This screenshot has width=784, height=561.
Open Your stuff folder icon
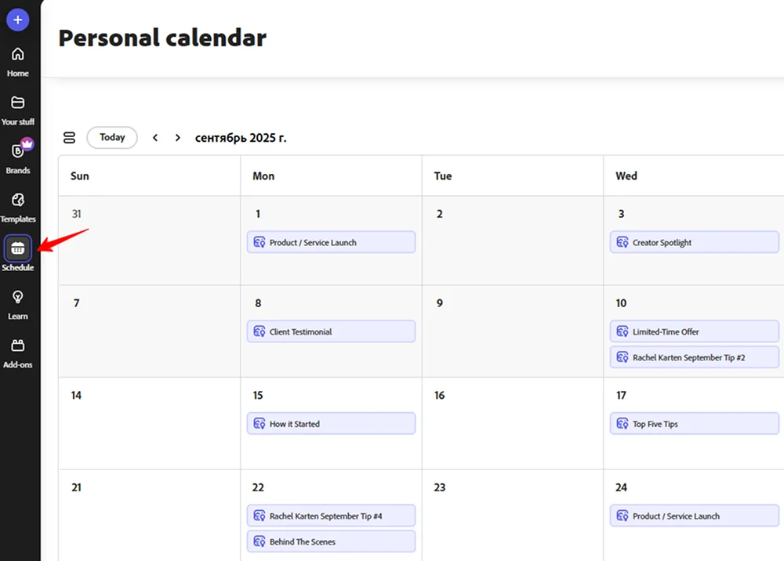tap(17, 103)
